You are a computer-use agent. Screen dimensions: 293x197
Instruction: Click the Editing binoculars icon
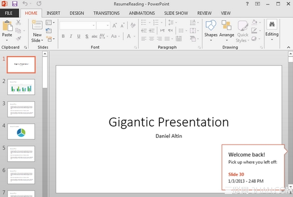272,24
